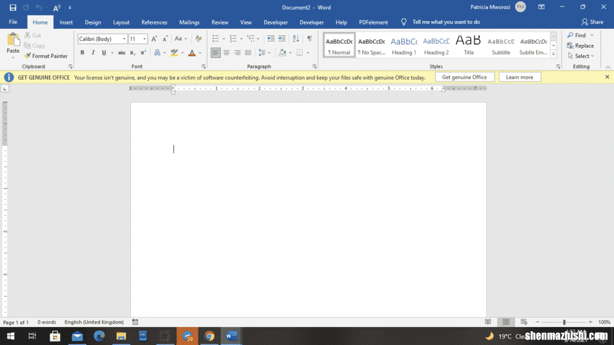Click Get genuine Office button
Screen dimensions: 614x345
tap(465, 77)
